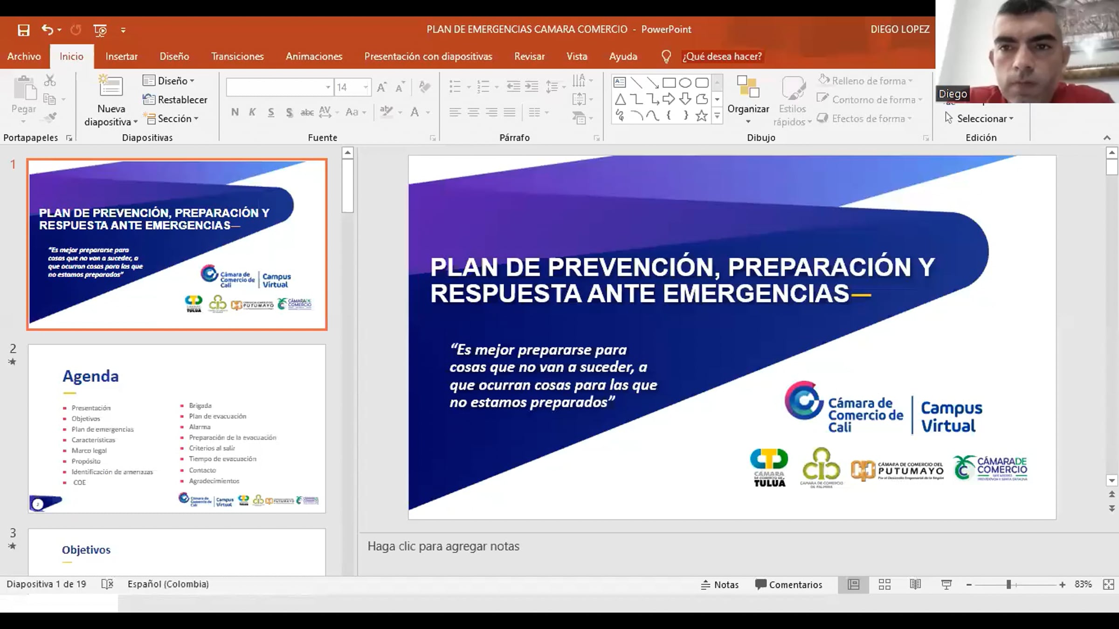Save the presentation with the disk icon
This screenshot has width=1119, height=629.
tap(23, 30)
